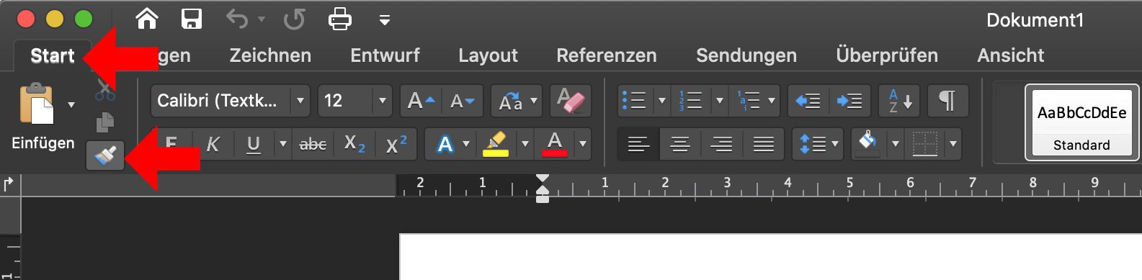Sort text with the A-Z icon
The width and height of the screenshot is (1142, 280).
point(899,101)
